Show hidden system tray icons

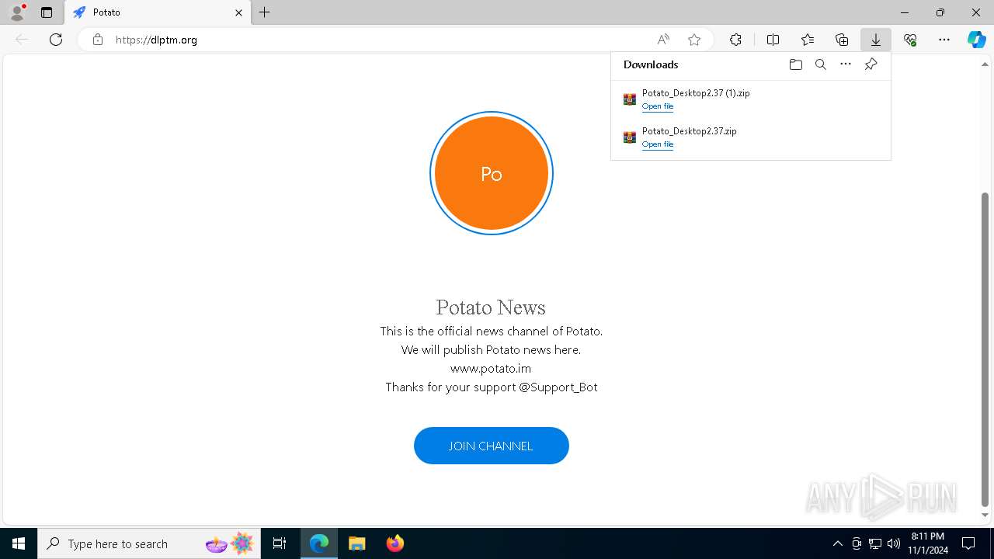coord(838,543)
